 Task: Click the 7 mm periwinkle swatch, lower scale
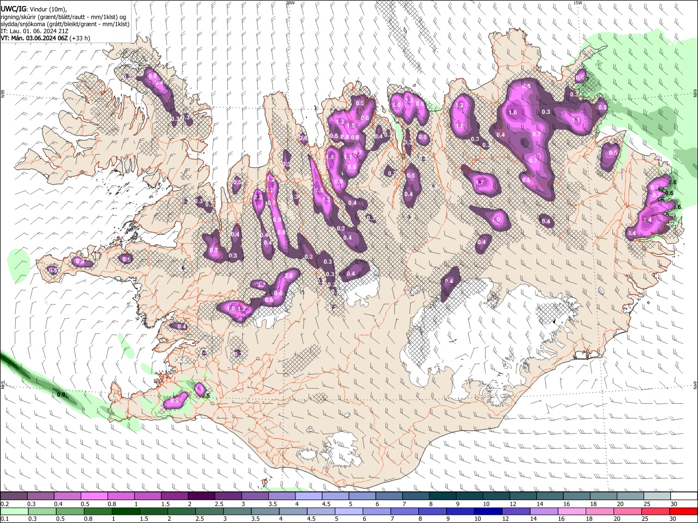tap(405, 511)
